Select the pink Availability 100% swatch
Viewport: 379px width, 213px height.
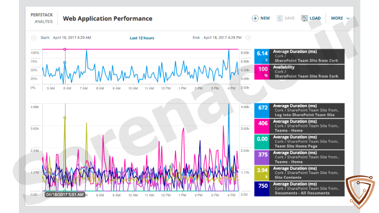click(262, 72)
